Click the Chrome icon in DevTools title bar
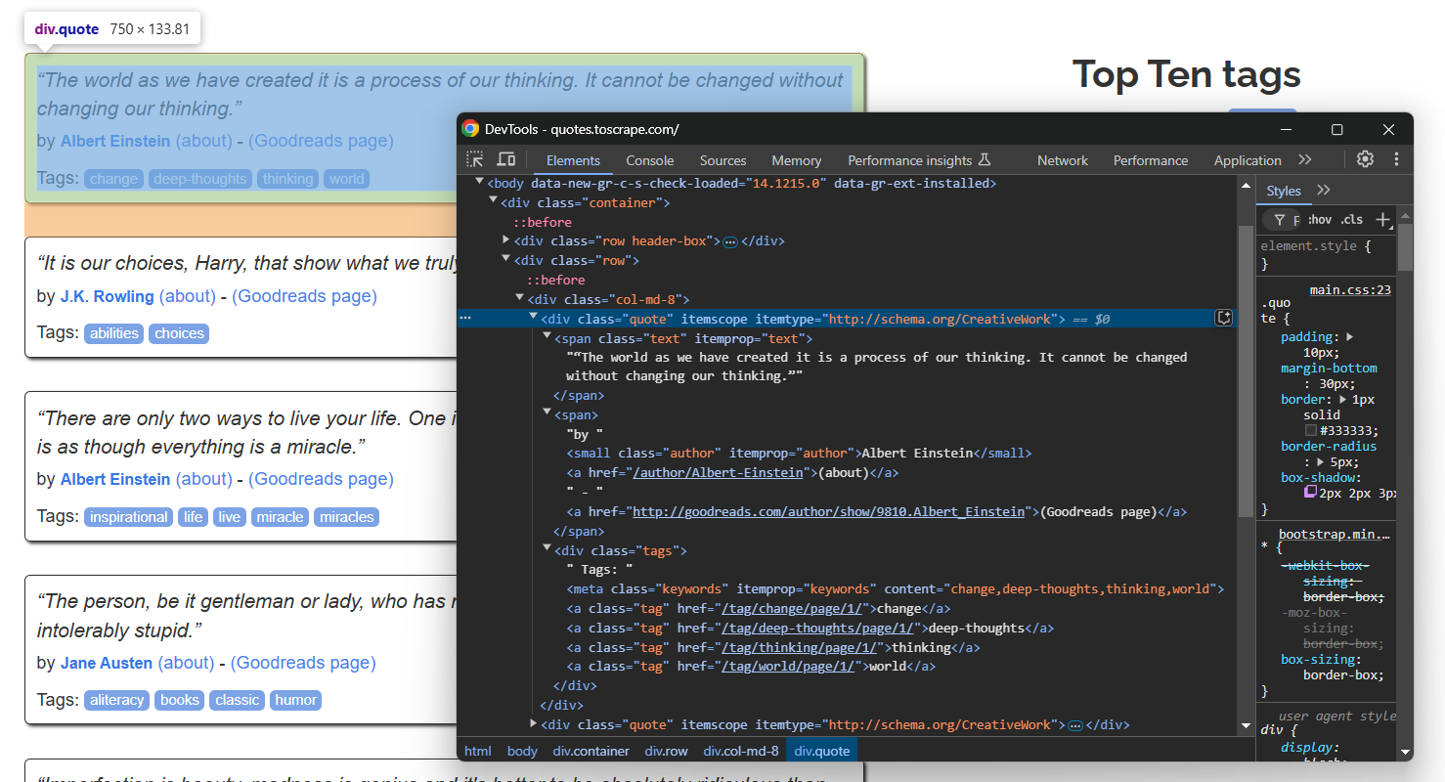The height and width of the screenshot is (782, 1445). pyautogui.click(x=470, y=129)
